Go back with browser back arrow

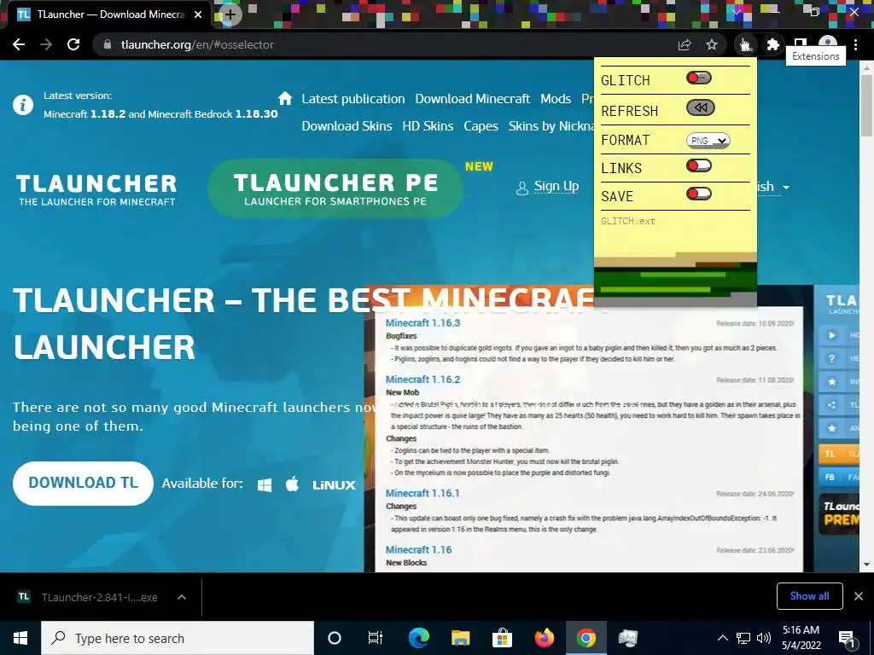(x=19, y=44)
